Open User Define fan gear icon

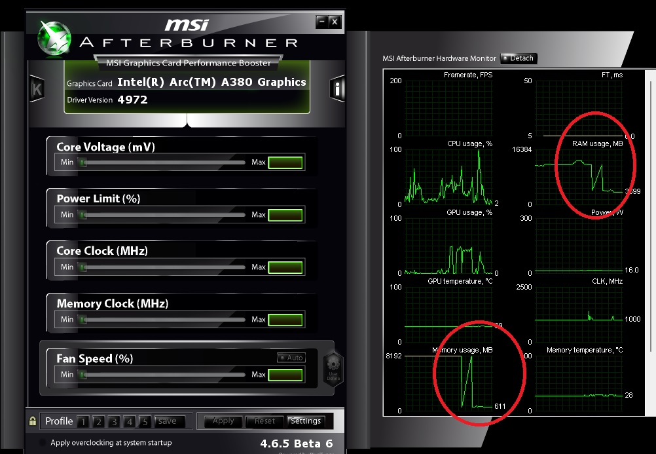point(333,368)
